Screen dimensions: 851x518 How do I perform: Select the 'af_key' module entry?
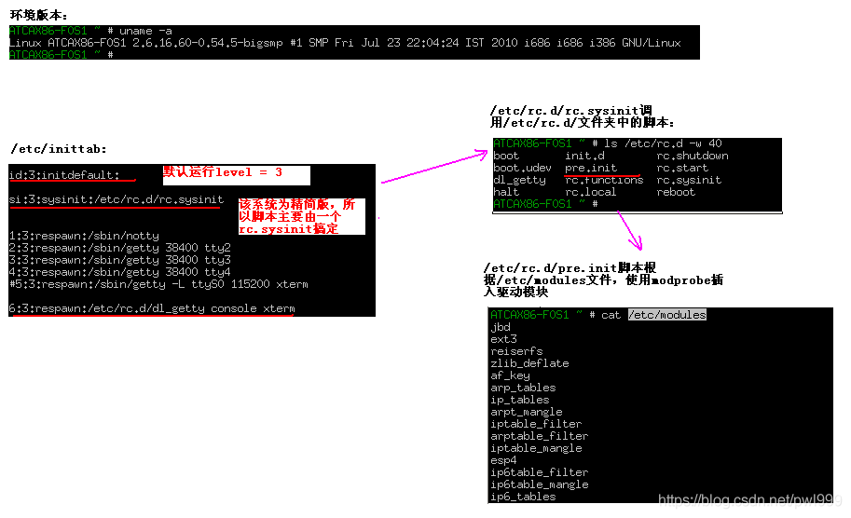point(510,375)
